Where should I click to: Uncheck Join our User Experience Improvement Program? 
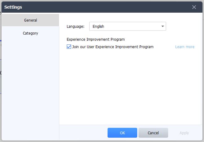[69, 47]
